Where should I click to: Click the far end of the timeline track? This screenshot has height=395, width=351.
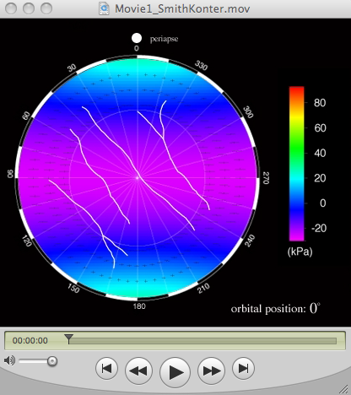click(335, 341)
